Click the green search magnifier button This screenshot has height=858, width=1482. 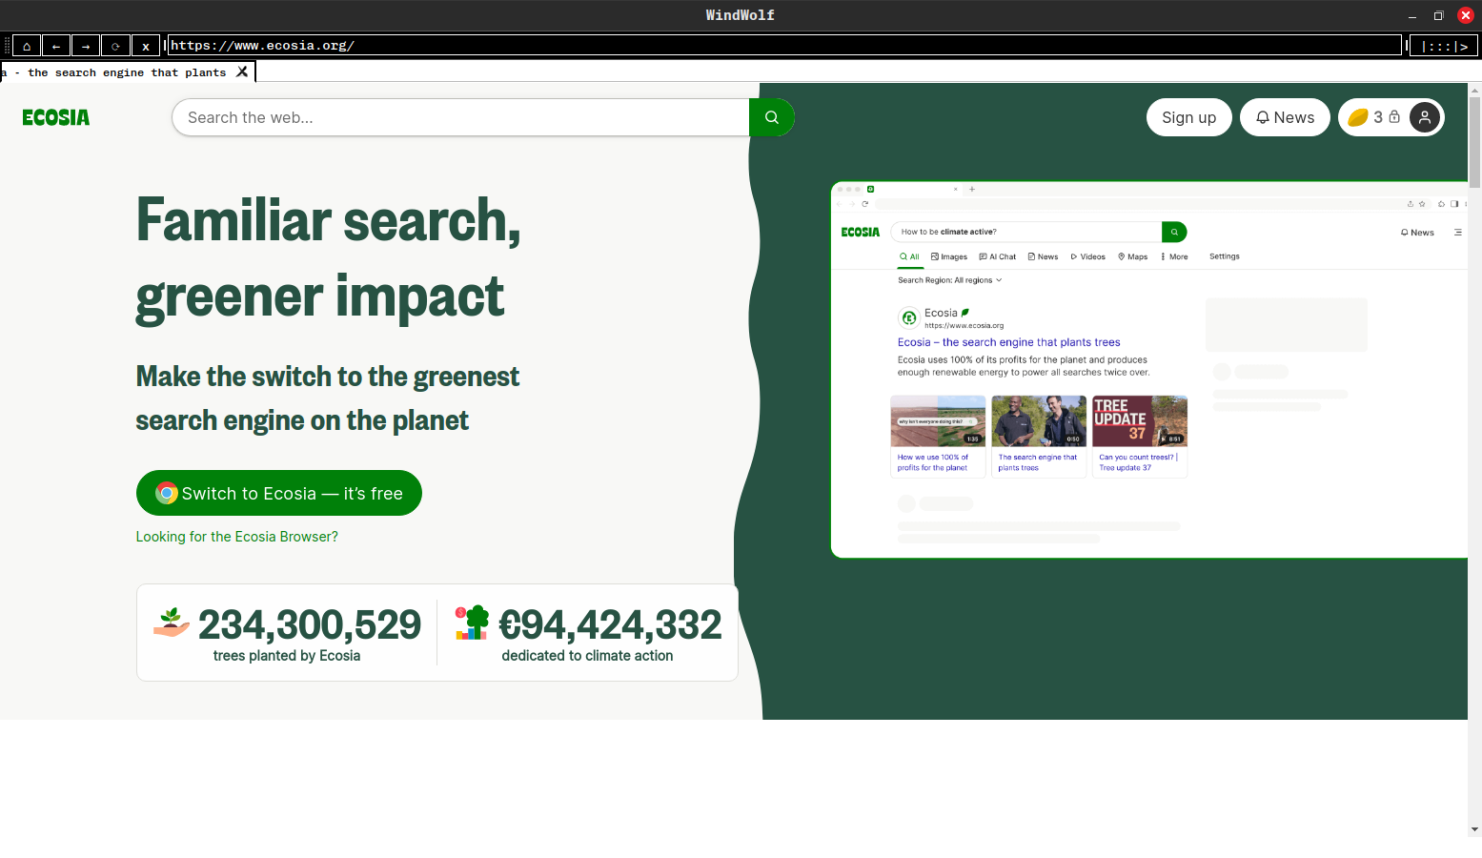pos(772,117)
